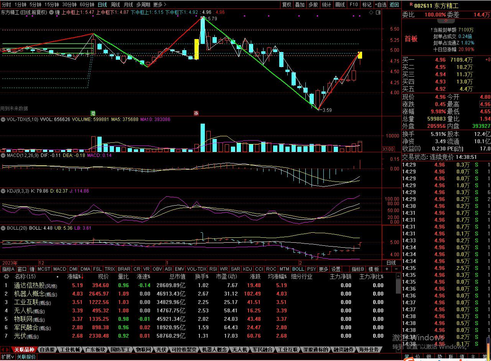Click the 叠加 overlay button
This screenshot has width=491, height=361.
tap(300, 5)
